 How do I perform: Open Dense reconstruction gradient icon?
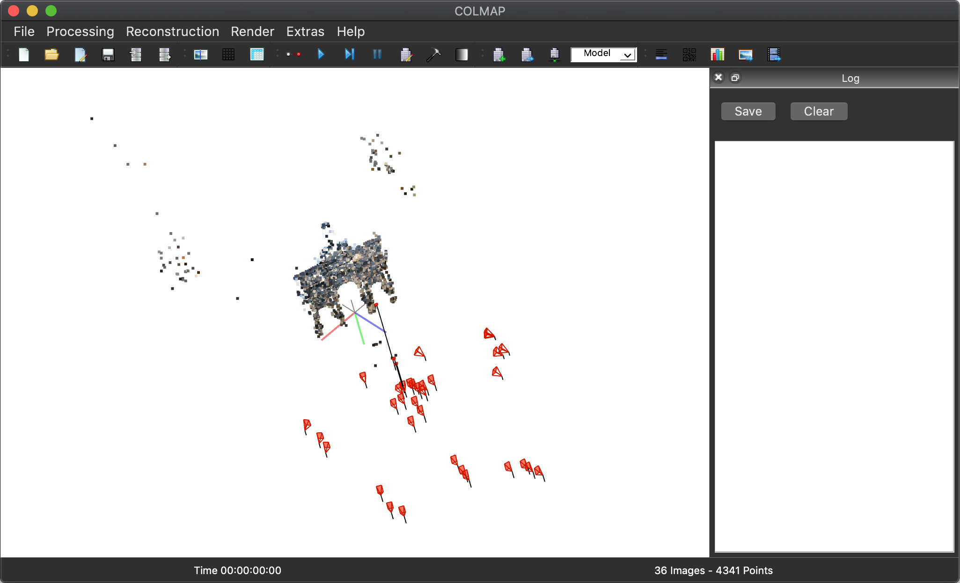462,55
